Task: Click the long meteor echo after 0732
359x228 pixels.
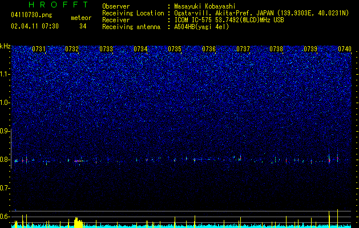Action: (x=79, y=161)
